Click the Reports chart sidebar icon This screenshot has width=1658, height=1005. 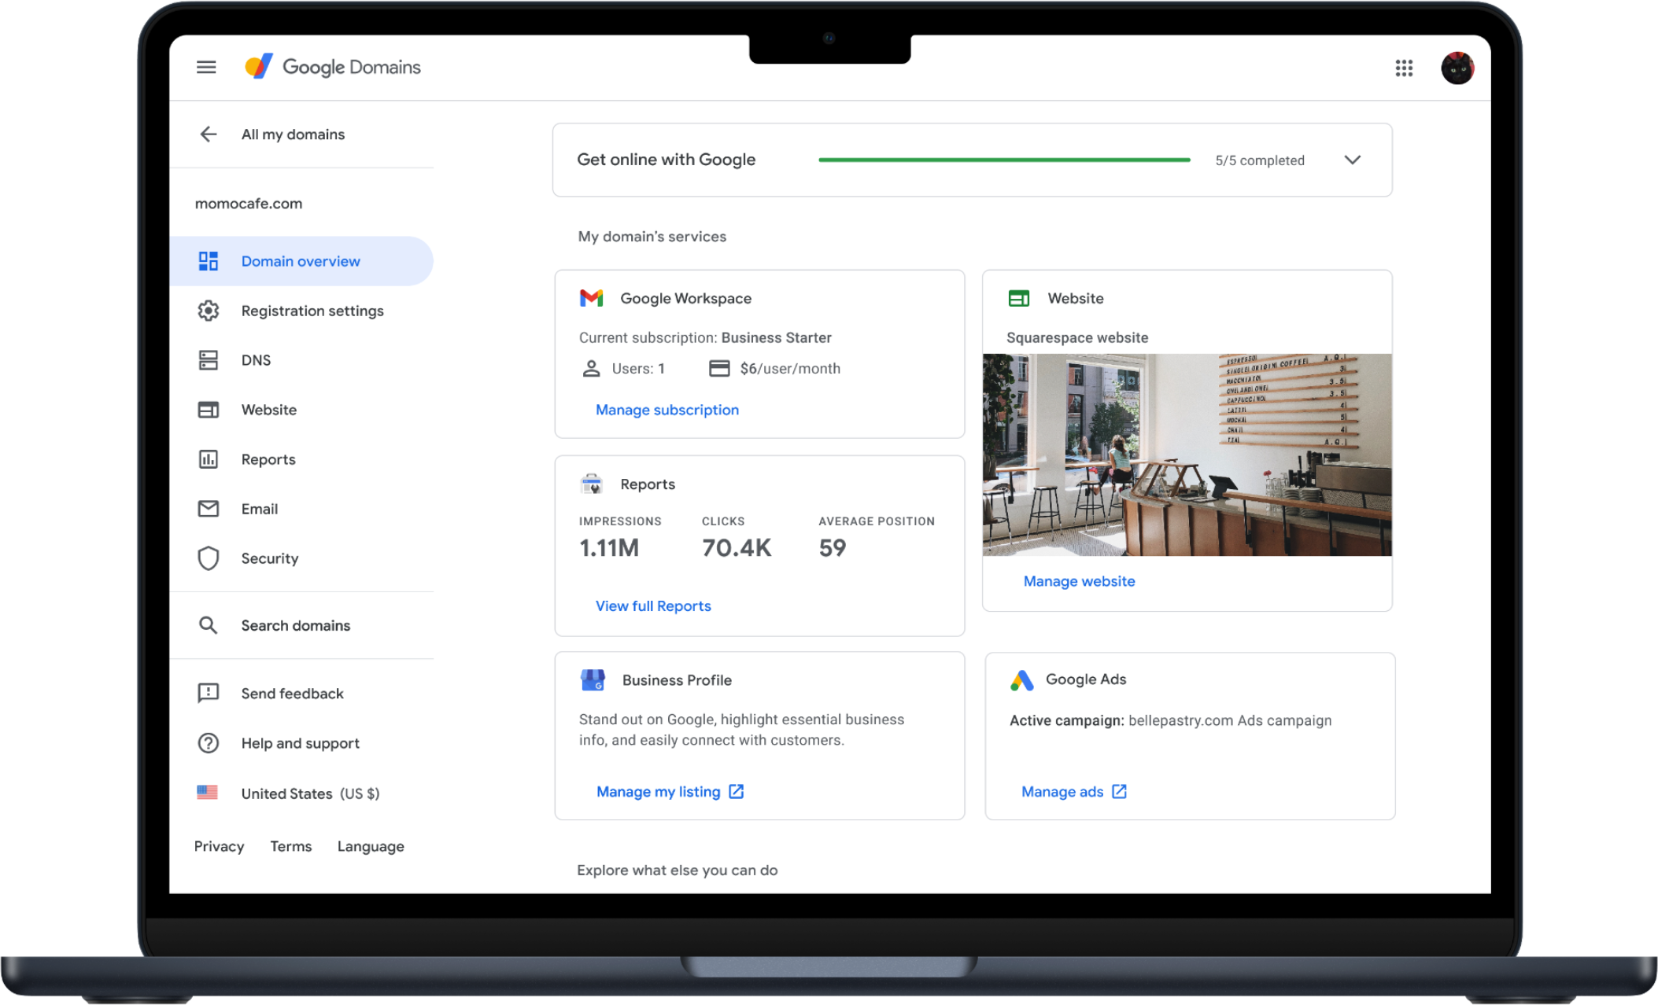tap(208, 459)
